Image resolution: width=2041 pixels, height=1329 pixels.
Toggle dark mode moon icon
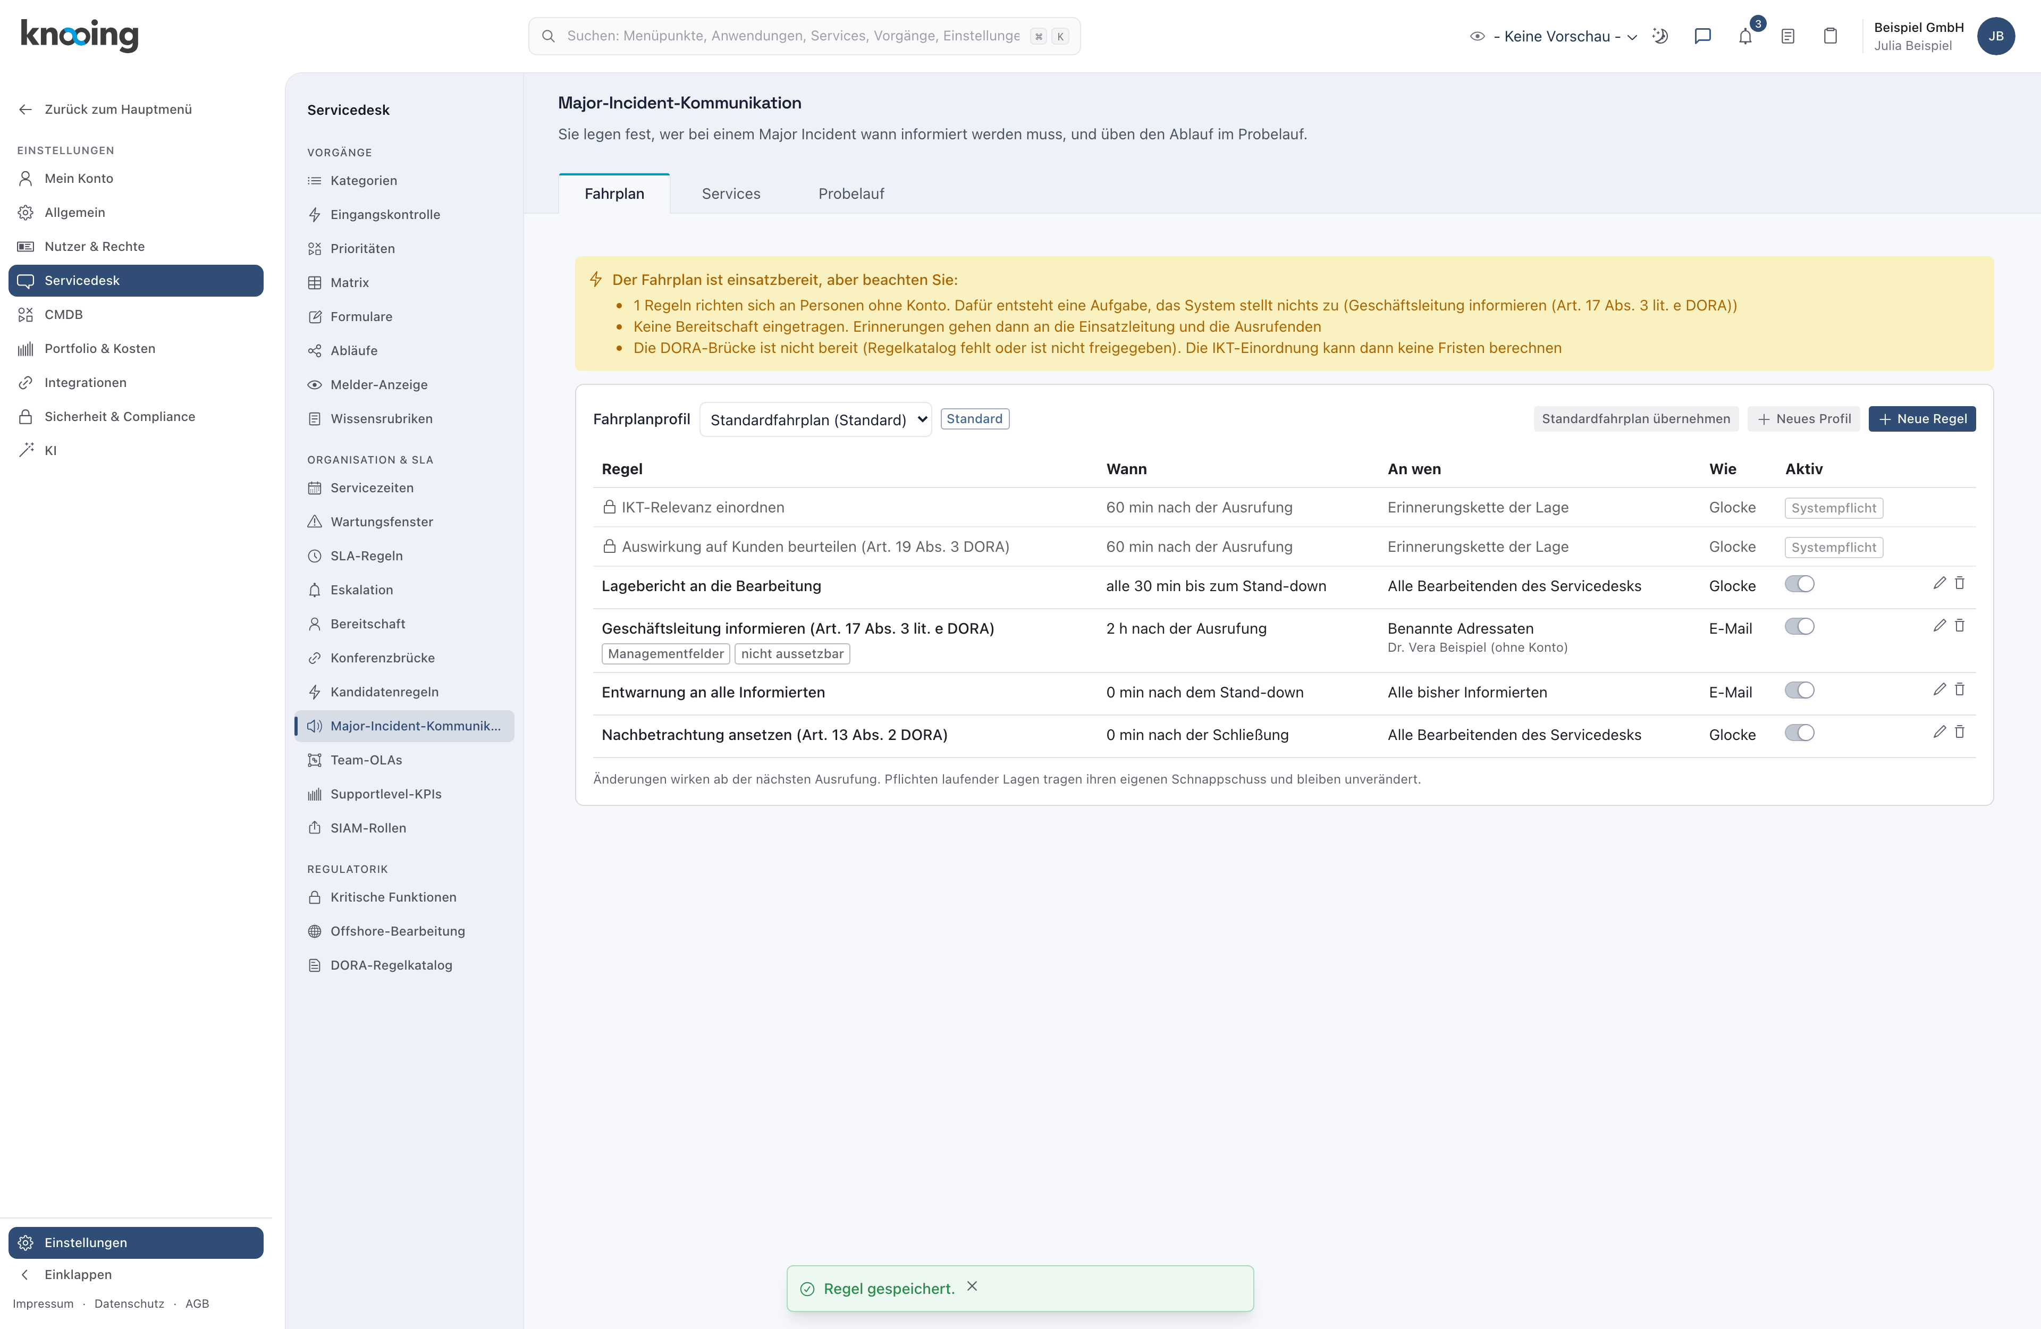point(1660,36)
